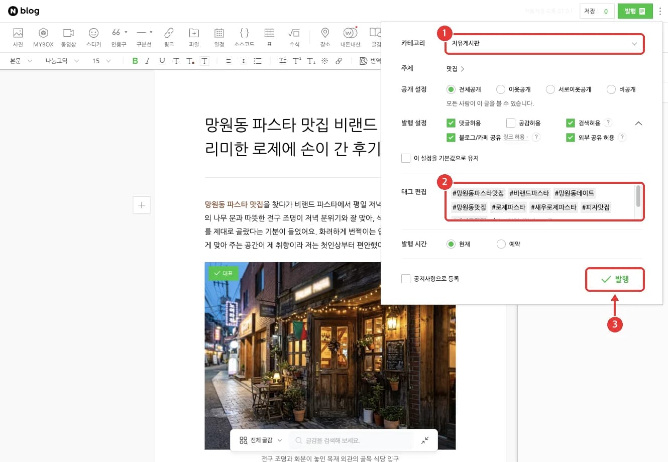668x462 pixels.
Task: Insert a link with the 링크 icon
Action: [x=169, y=37]
